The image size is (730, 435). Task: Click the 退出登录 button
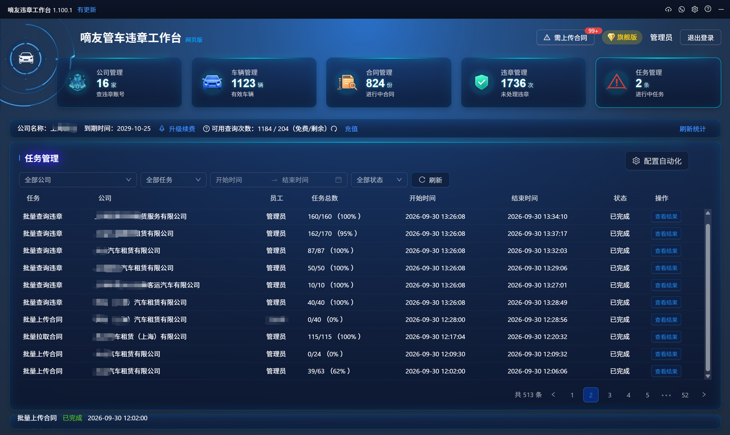pyautogui.click(x=700, y=38)
